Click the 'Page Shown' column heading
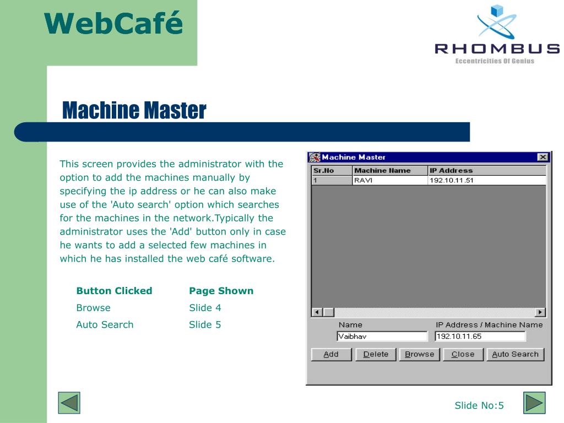The height and width of the screenshot is (423, 564). click(221, 291)
